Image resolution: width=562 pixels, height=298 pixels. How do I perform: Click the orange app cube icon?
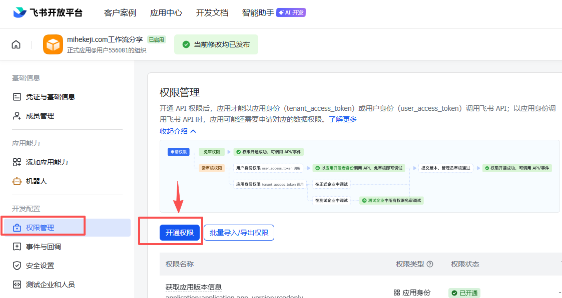tap(53, 44)
